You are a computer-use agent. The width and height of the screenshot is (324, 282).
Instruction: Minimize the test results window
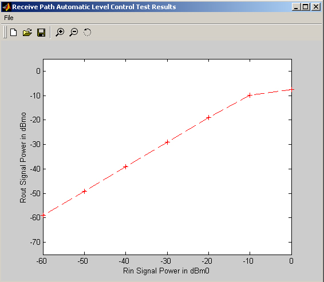pyautogui.click(x=297, y=7)
